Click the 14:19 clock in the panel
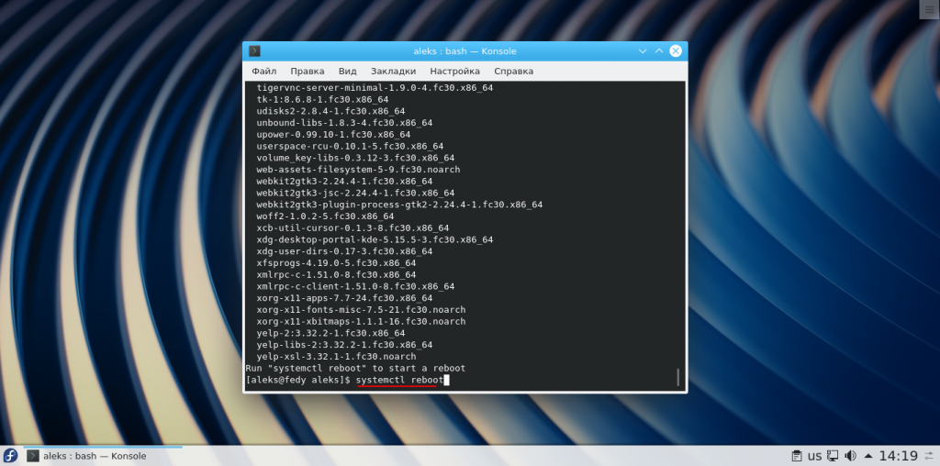This screenshot has width=940, height=466. [x=898, y=456]
